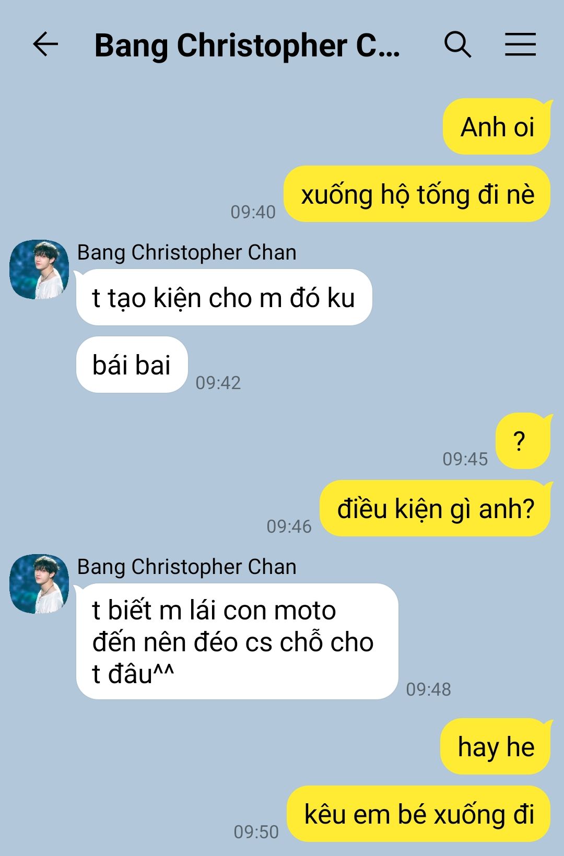Select the 'kêu em bé xuống đi' bubble
564x856 pixels.
[419, 814]
